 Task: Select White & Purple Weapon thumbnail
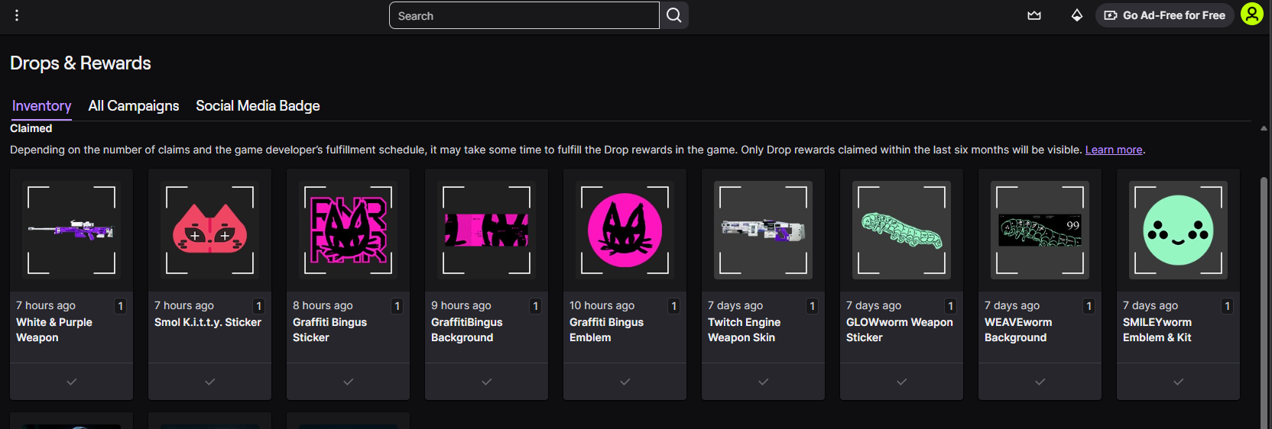click(71, 230)
